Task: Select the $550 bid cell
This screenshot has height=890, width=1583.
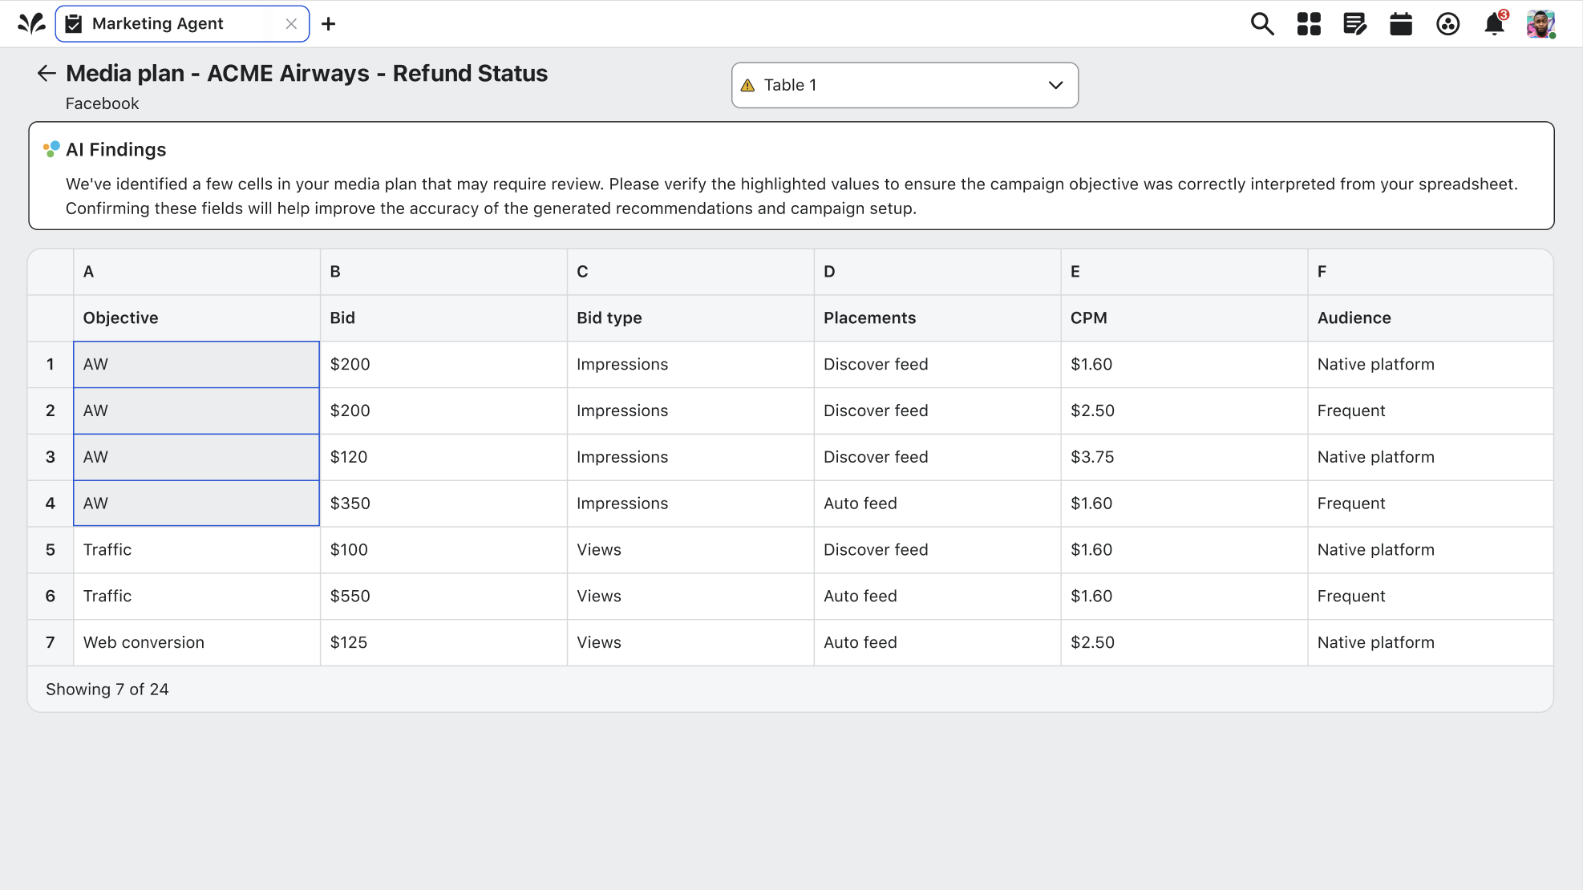Action: [443, 597]
